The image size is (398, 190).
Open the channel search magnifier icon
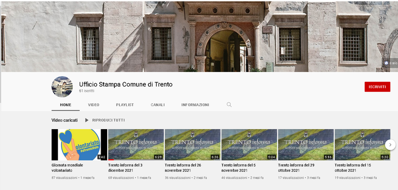229,104
